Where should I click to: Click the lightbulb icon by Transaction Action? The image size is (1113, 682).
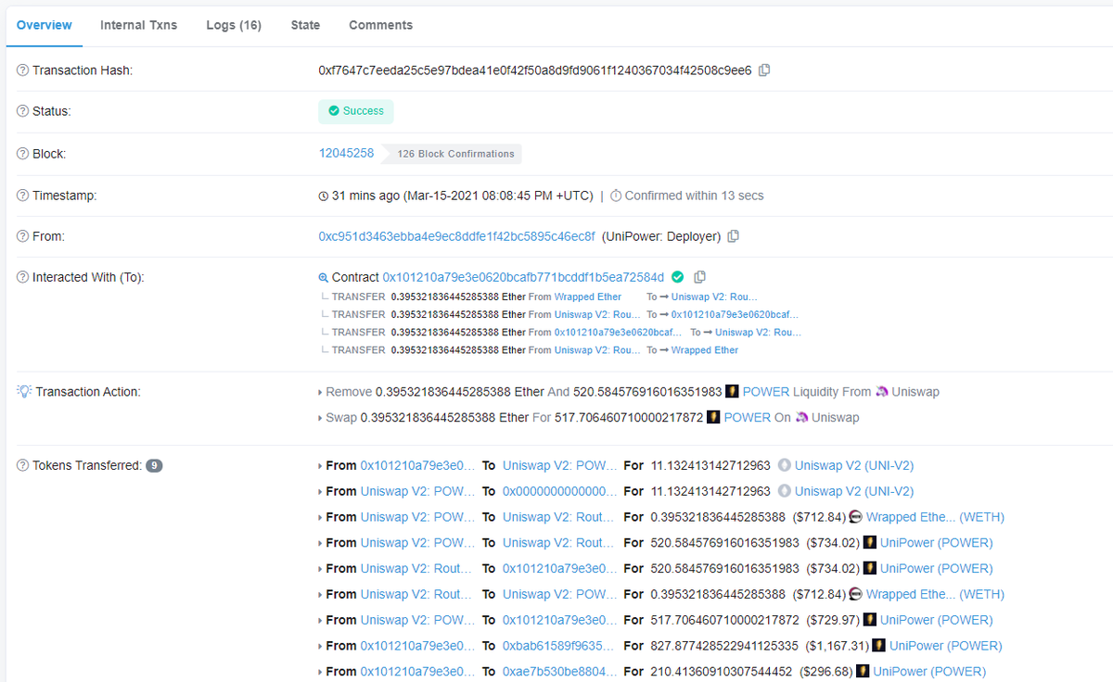click(x=24, y=391)
